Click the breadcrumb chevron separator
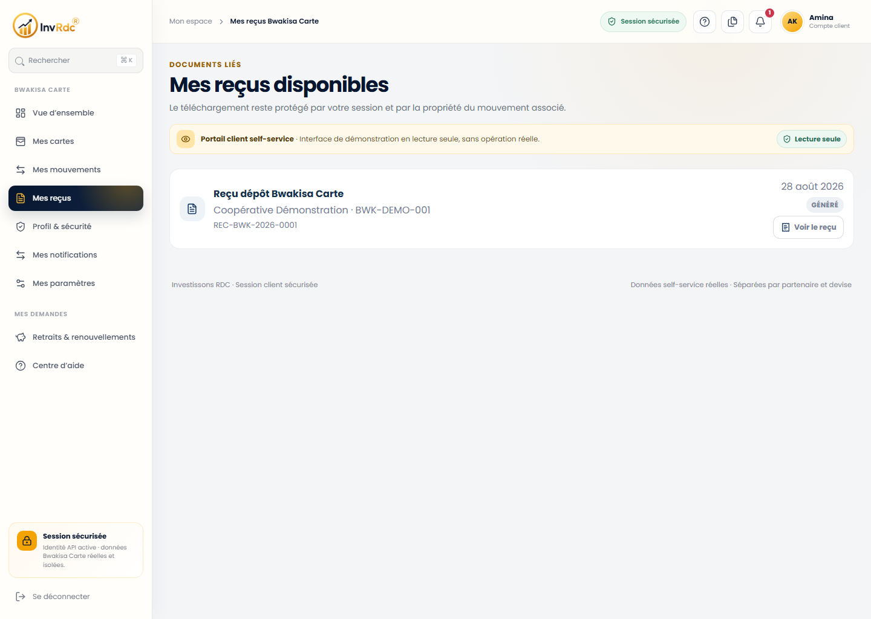The height and width of the screenshot is (619, 871). point(221,22)
